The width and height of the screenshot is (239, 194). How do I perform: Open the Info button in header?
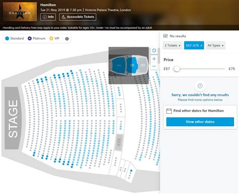48,17
